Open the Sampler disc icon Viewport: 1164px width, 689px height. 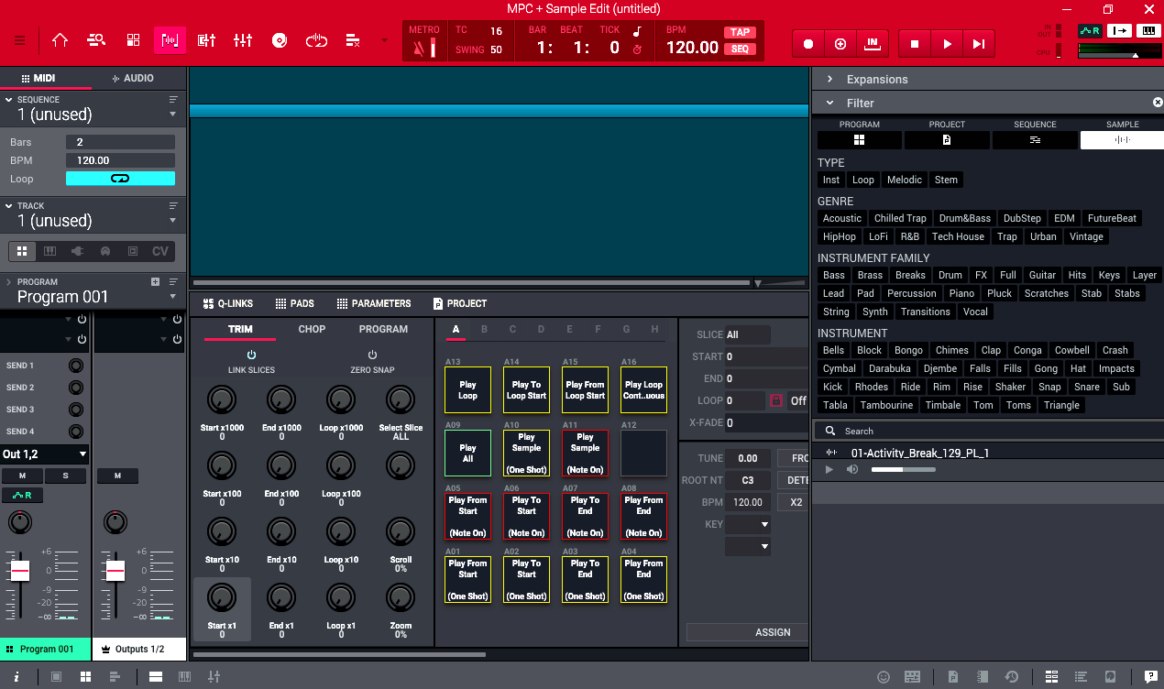click(280, 40)
